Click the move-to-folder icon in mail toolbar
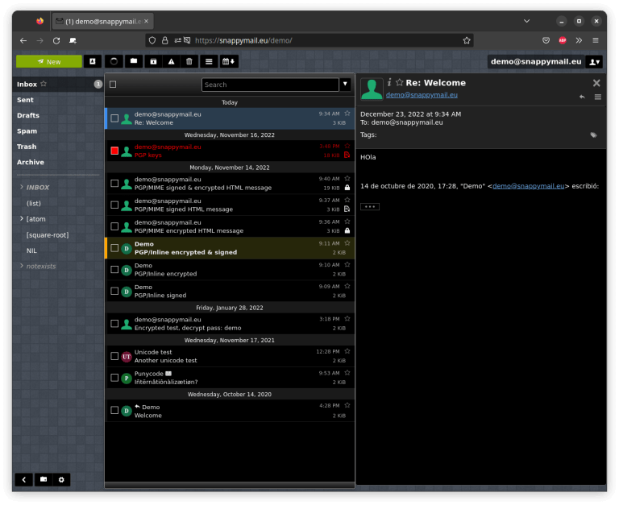 [134, 61]
